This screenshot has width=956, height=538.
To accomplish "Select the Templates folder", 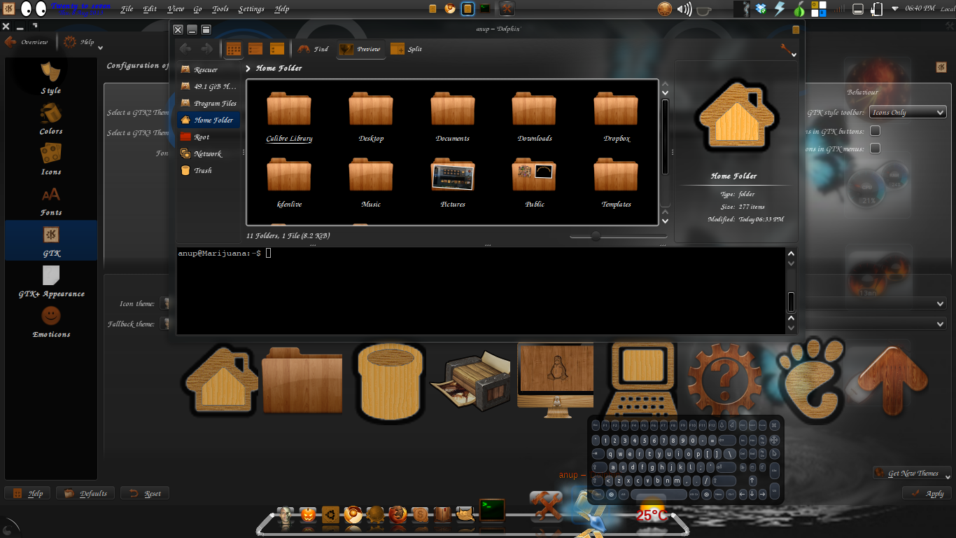I will tap(617, 182).
